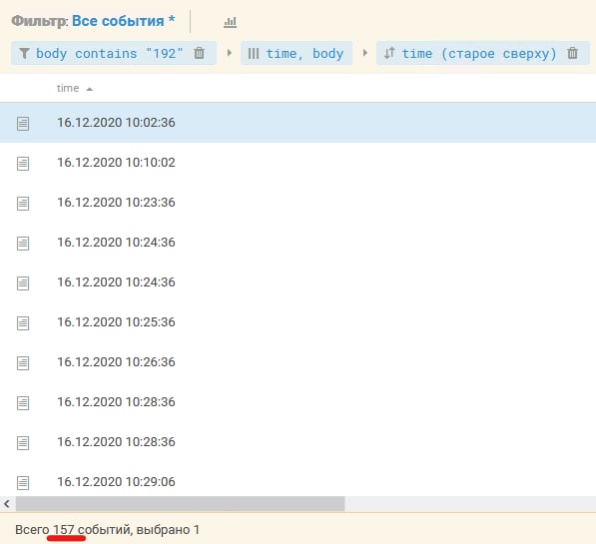Click the columns icon before time, body
Screen dimensions: 596x544
point(254,53)
